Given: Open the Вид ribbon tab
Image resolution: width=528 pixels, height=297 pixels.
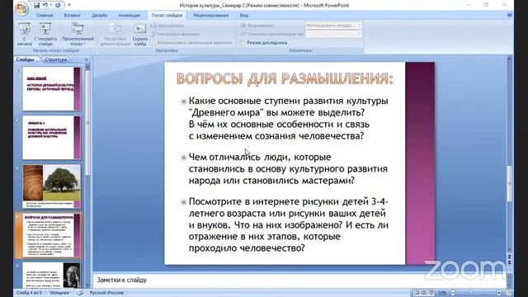Looking at the screenshot, I should (x=244, y=15).
